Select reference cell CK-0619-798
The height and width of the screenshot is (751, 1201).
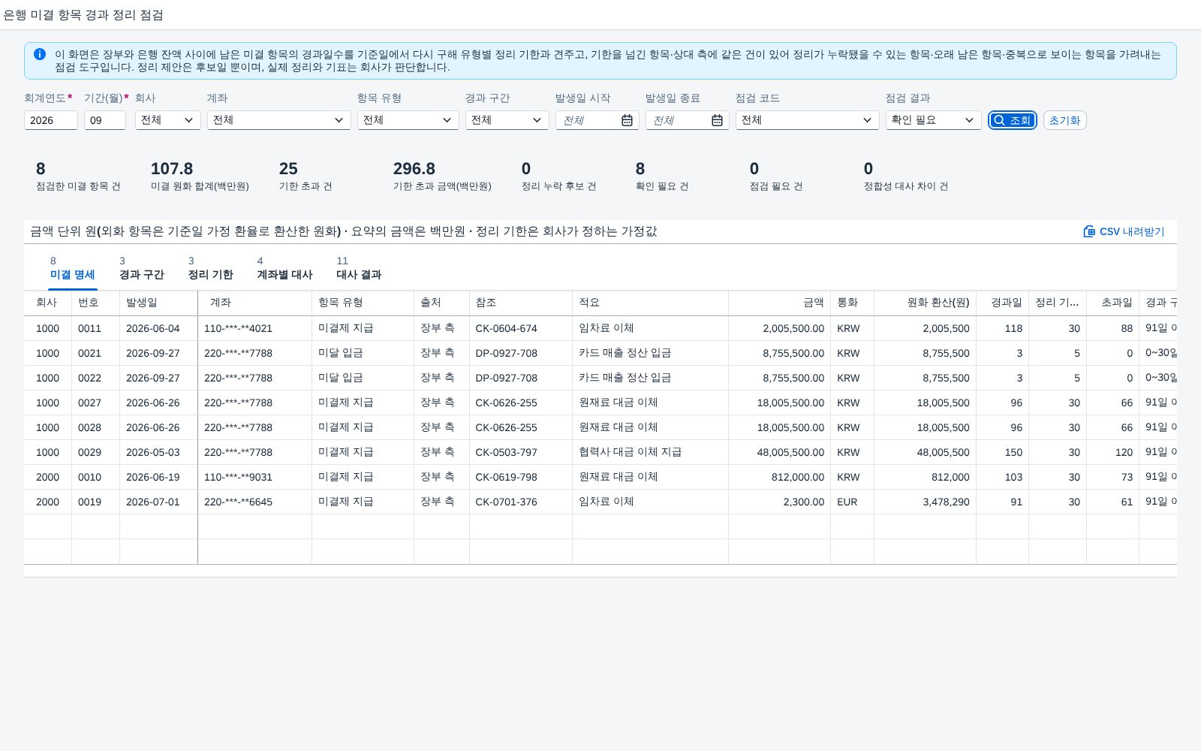[x=521, y=477]
